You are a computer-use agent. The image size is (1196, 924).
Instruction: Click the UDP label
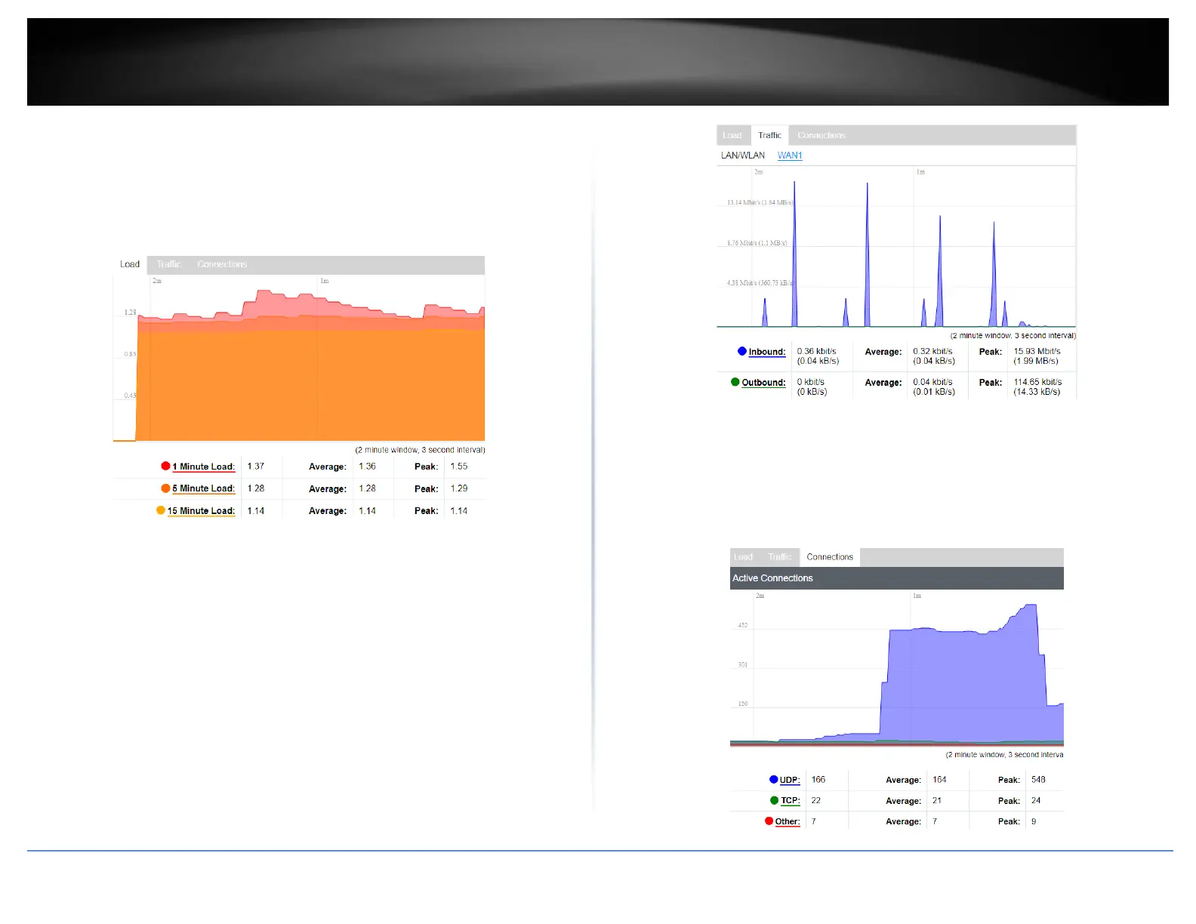[790, 780]
